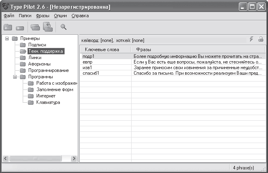Open the Опции menu
This screenshot has height=173, width=268.
coord(60,16)
